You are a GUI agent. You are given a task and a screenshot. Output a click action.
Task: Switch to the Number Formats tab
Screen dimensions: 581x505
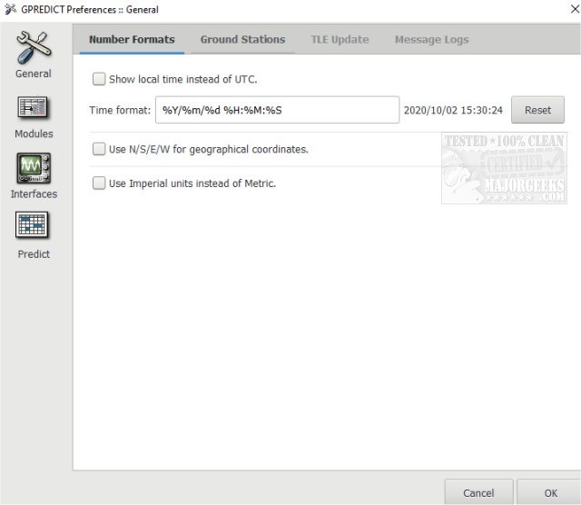[132, 39]
